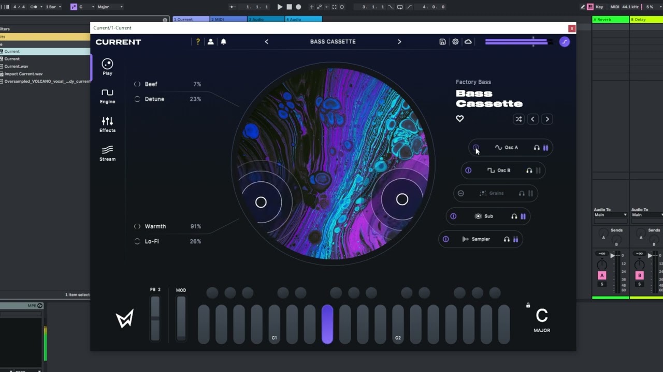Open the notifications bell
This screenshot has width=663, height=372.
click(x=223, y=42)
